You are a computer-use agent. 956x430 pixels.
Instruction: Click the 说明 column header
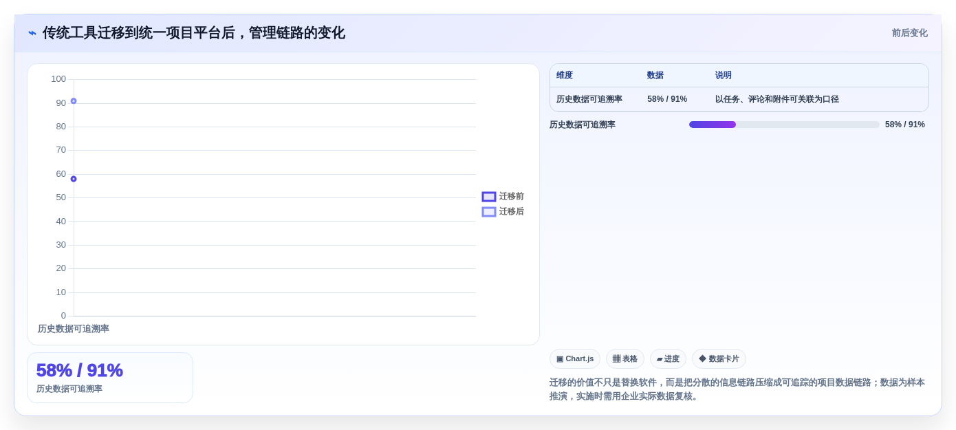(724, 76)
